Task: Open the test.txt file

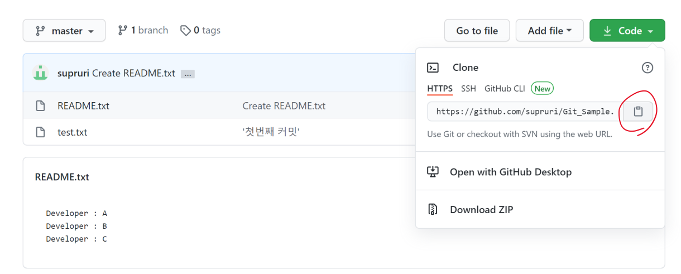Action: click(x=72, y=132)
